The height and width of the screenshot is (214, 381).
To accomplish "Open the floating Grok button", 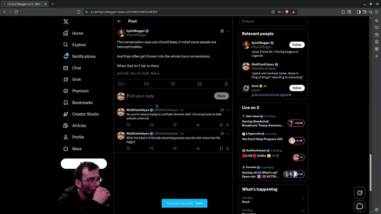I will [x=360, y=193].
